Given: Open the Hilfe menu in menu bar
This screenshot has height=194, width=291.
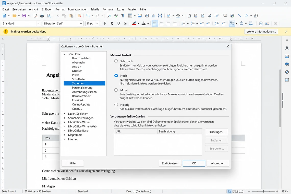Looking at the screenshot, I should coord(143,9).
